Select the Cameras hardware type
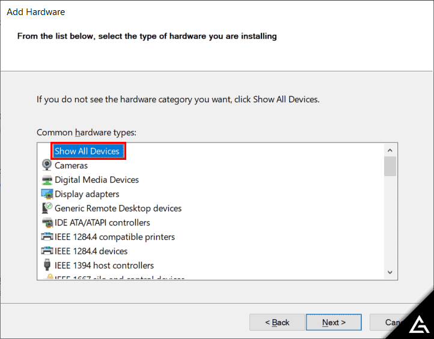434x339 pixels. [x=71, y=165]
